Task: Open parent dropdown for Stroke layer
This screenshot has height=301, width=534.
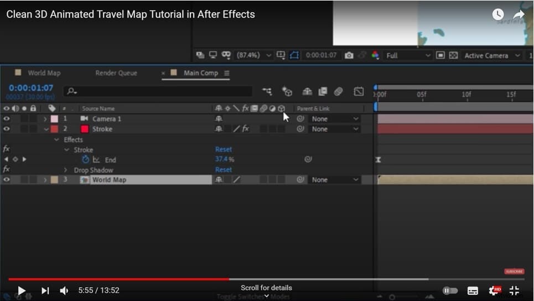Action: [x=334, y=129]
